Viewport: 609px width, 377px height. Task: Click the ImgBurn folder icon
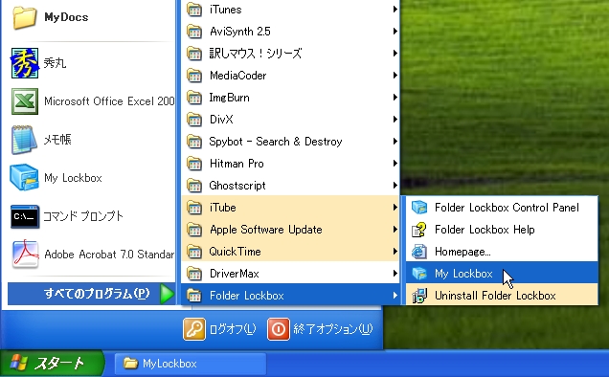194,98
